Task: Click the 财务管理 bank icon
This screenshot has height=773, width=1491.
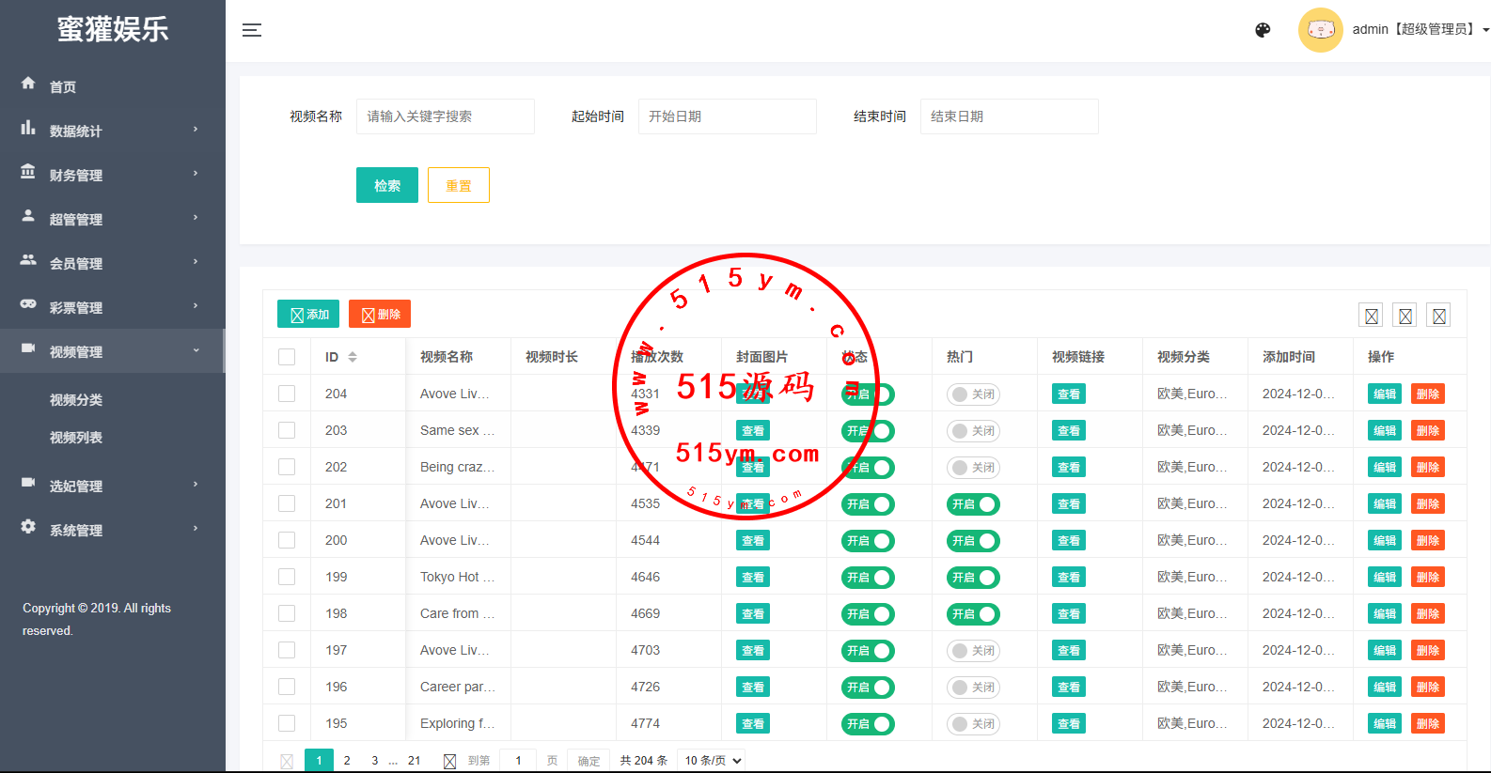Action: 28,172
